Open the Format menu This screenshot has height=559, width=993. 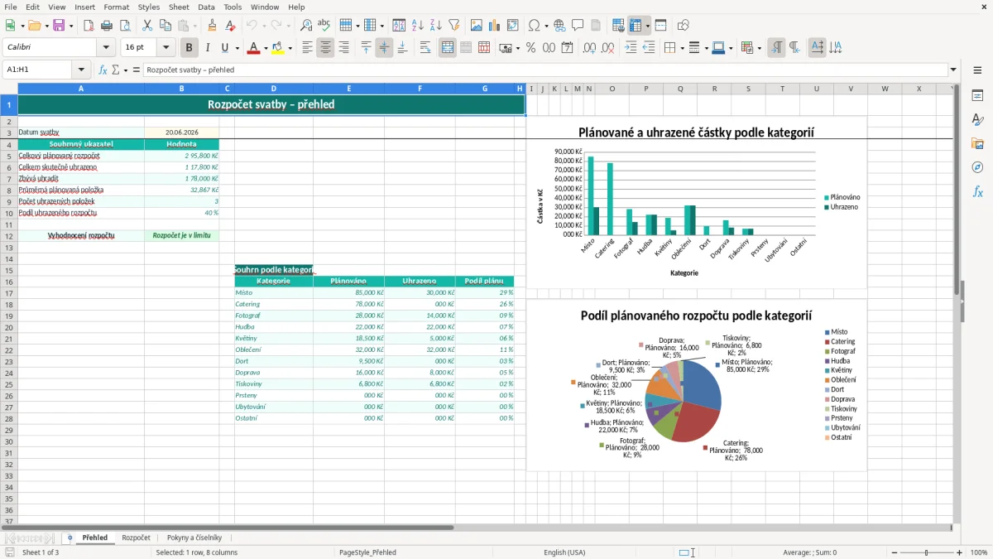116,7
